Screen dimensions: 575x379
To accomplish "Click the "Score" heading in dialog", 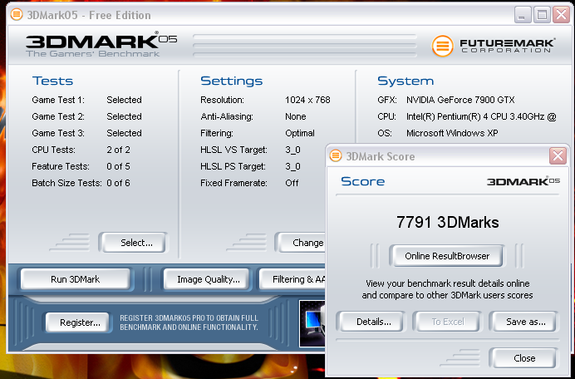I will (362, 181).
